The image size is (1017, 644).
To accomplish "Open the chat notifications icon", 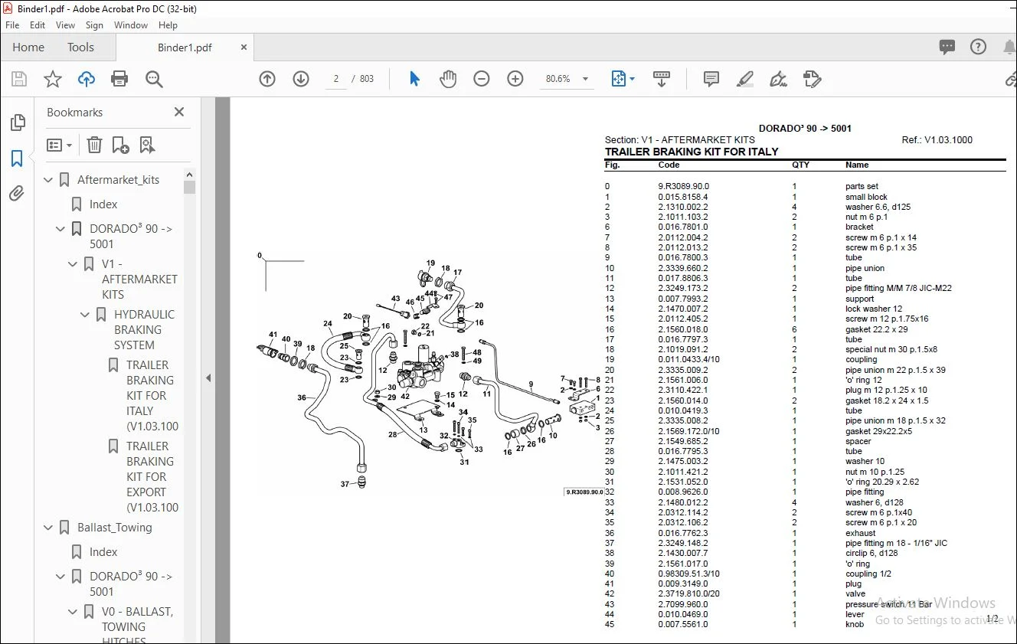I will pos(947,47).
